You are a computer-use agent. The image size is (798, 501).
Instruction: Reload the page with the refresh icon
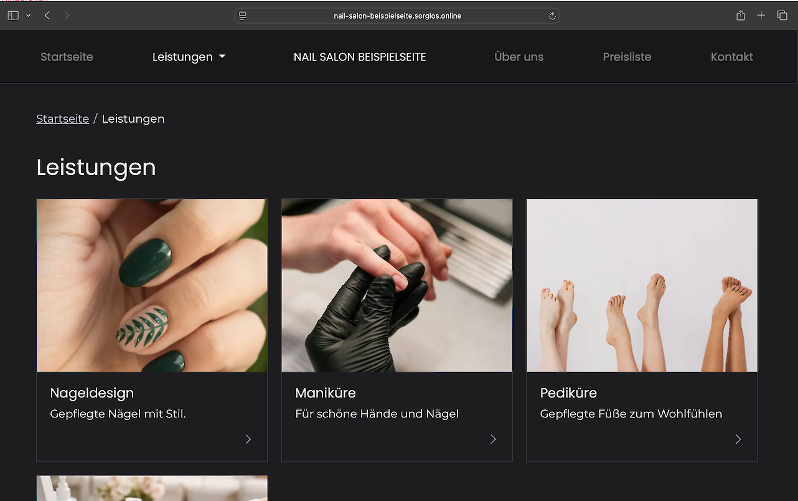click(552, 16)
